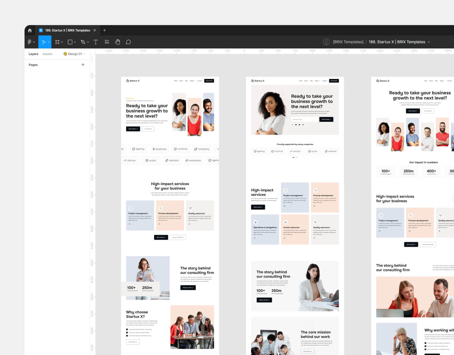Open the Resources components tool
The width and height of the screenshot is (454, 355).
[x=107, y=42]
